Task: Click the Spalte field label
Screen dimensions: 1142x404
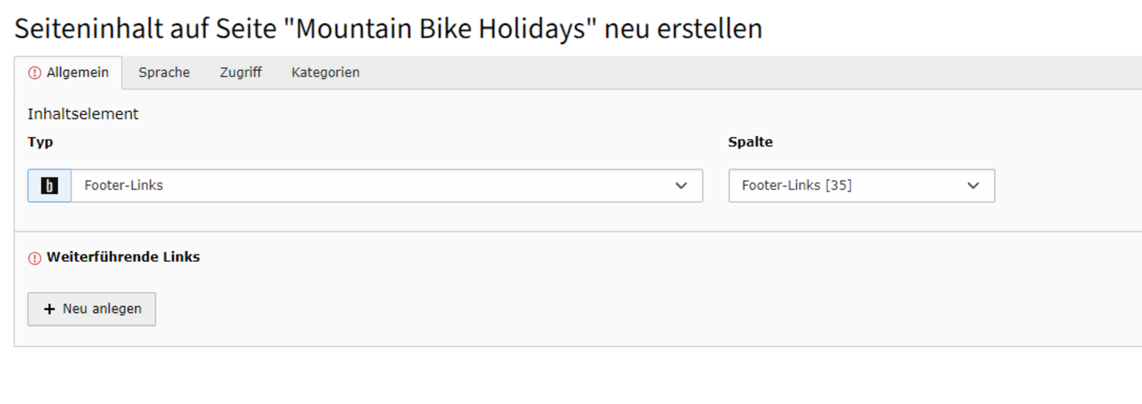Action: pyautogui.click(x=750, y=142)
